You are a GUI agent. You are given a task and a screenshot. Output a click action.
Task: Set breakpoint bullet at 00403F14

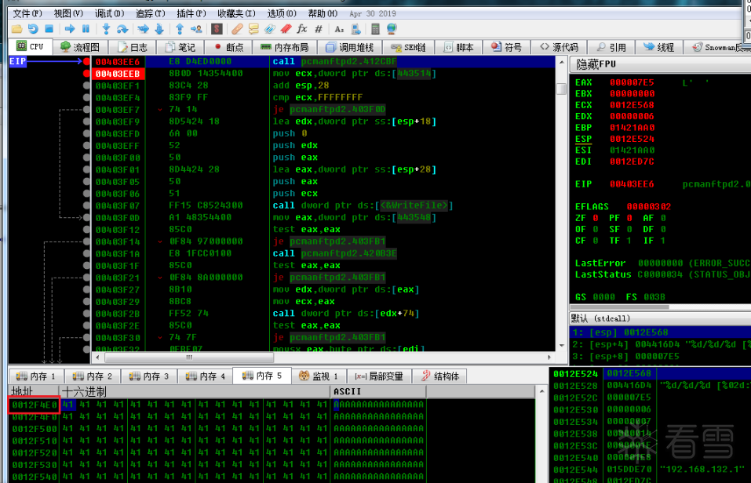[86, 241]
